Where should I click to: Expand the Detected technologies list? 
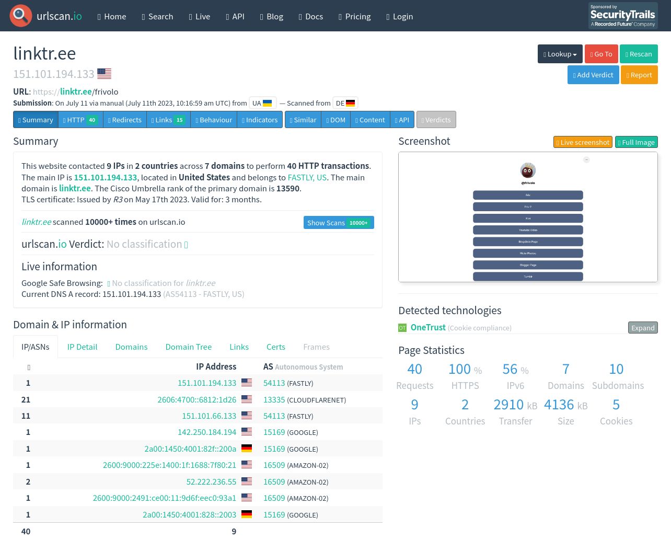(643, 328)
